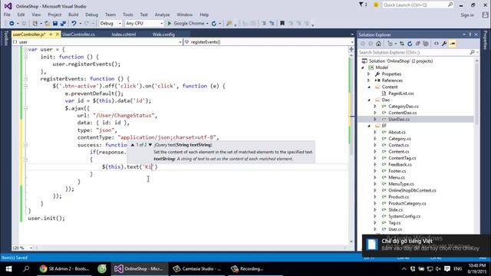Click the pin icon on Solution Explorer header
This screenshot has width=491, height=276.
470,34
